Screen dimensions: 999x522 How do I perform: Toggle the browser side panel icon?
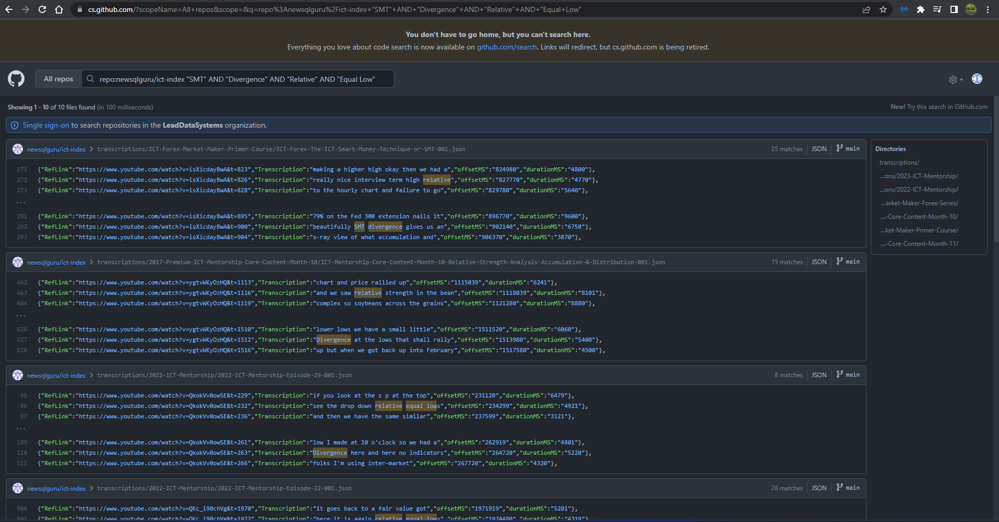tap(954, 9)
